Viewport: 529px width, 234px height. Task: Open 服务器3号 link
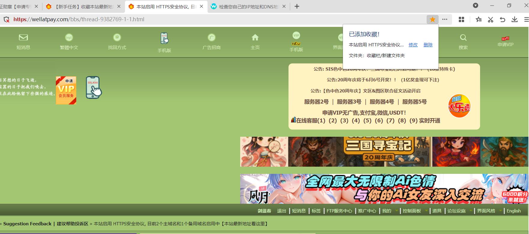[349, 102]
